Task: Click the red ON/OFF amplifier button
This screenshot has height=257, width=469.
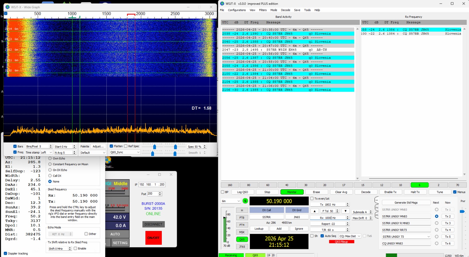Action: (x=153, y=238)
